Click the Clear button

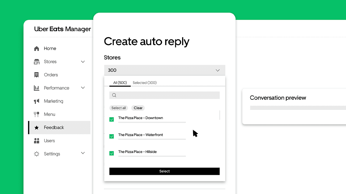138,108
